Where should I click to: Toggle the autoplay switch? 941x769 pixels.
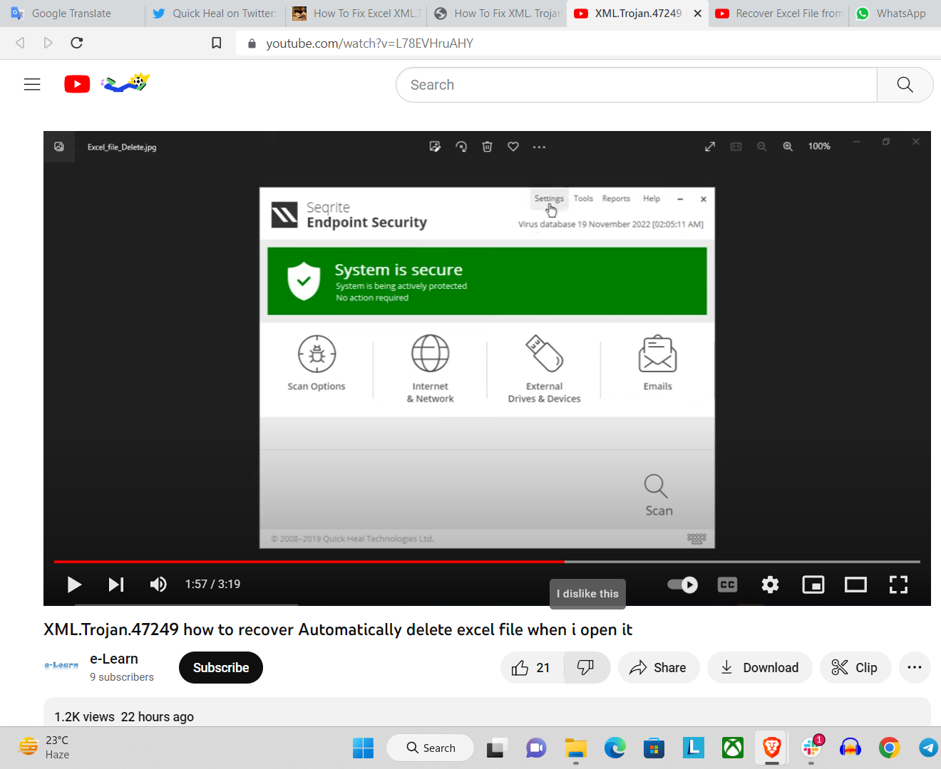coord(682,585)
